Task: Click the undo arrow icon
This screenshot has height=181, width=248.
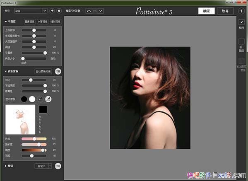Action: (89, 11)
